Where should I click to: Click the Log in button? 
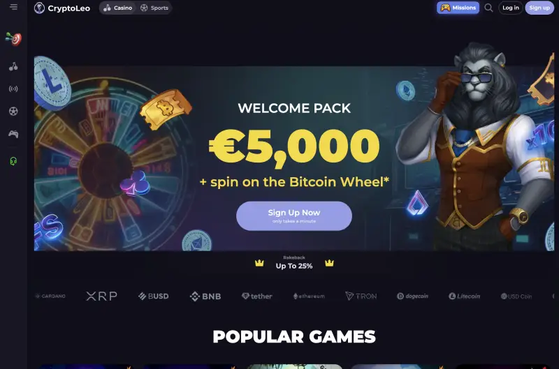click(511, 8)
